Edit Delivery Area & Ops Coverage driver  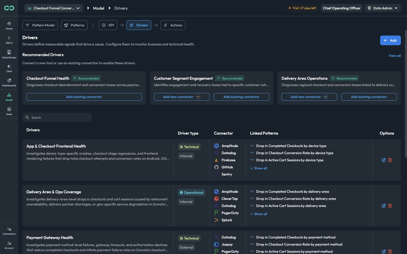[x=384, y=206]
